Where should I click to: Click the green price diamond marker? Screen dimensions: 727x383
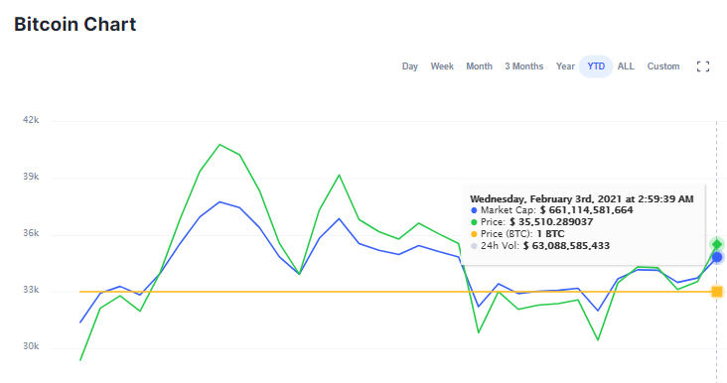(x=717, y=244)
